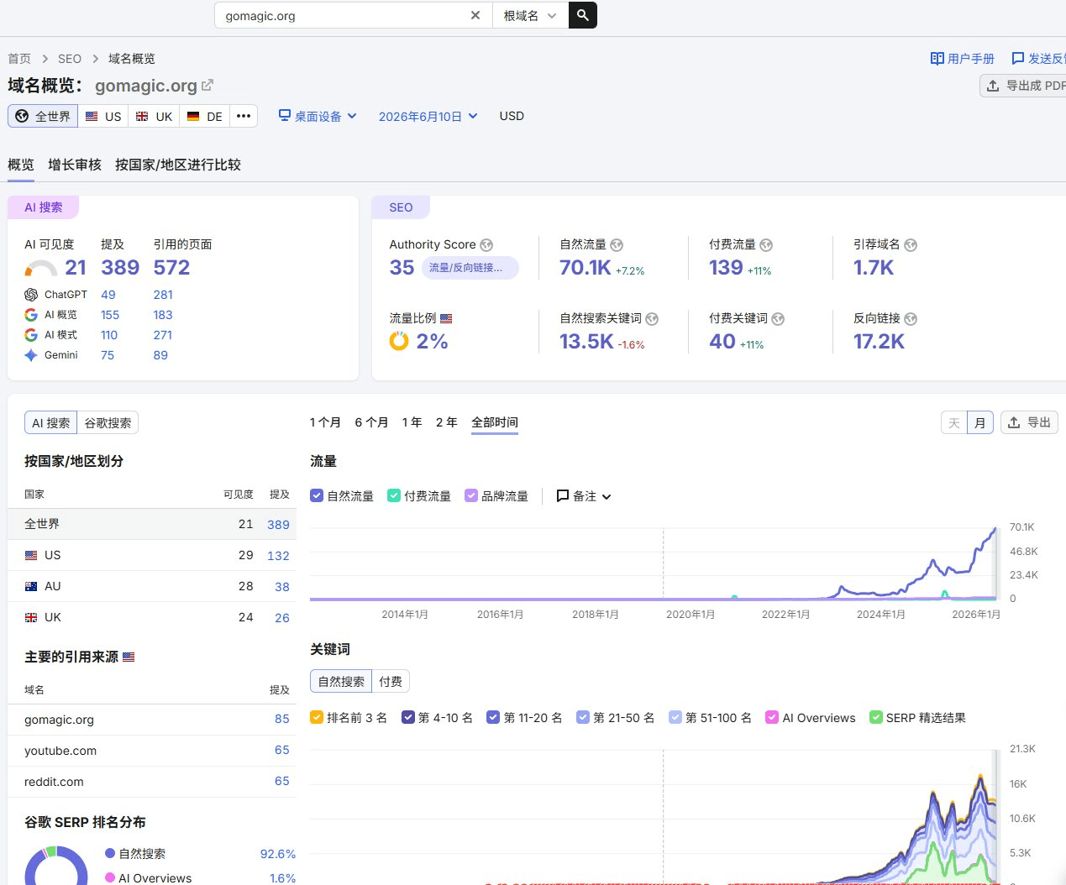Toggle AI Overviews checkbox

(772, 717)
